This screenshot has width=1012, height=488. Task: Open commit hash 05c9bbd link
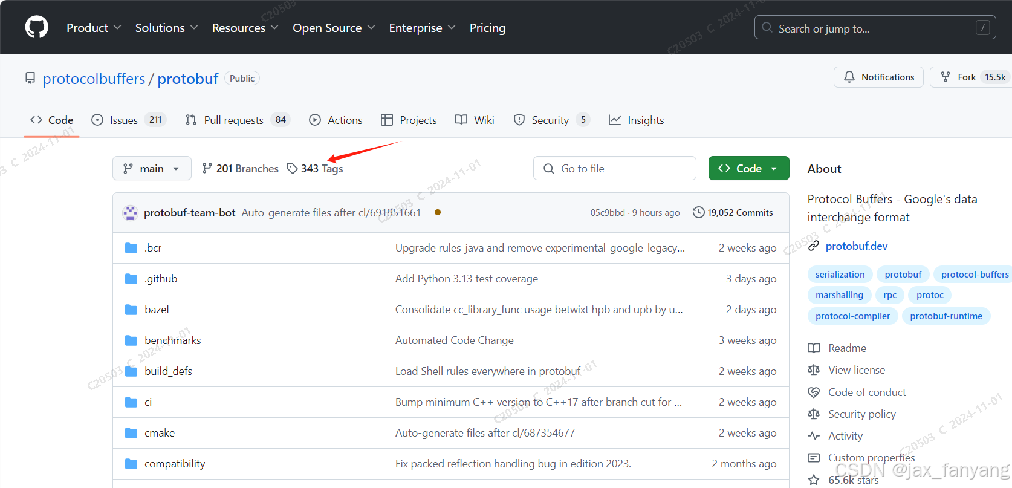[x=608, y=213]
